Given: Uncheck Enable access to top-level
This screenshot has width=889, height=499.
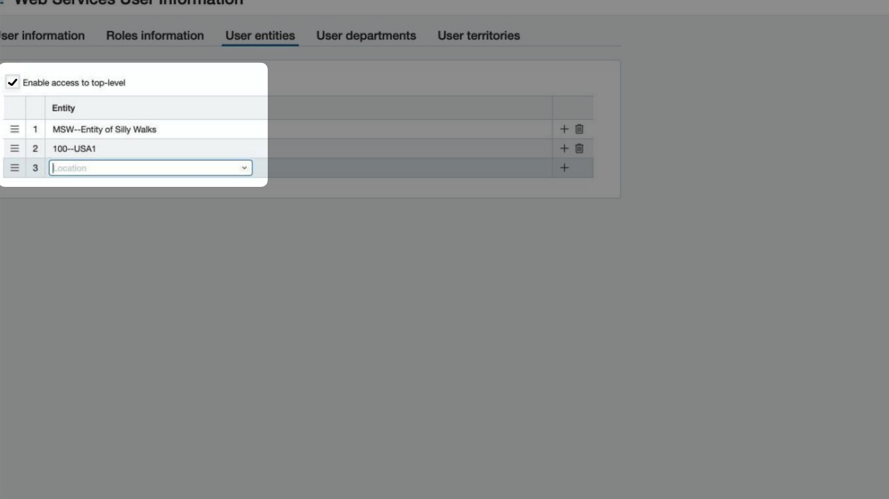Looking at the screenshot, I should 12,82.
